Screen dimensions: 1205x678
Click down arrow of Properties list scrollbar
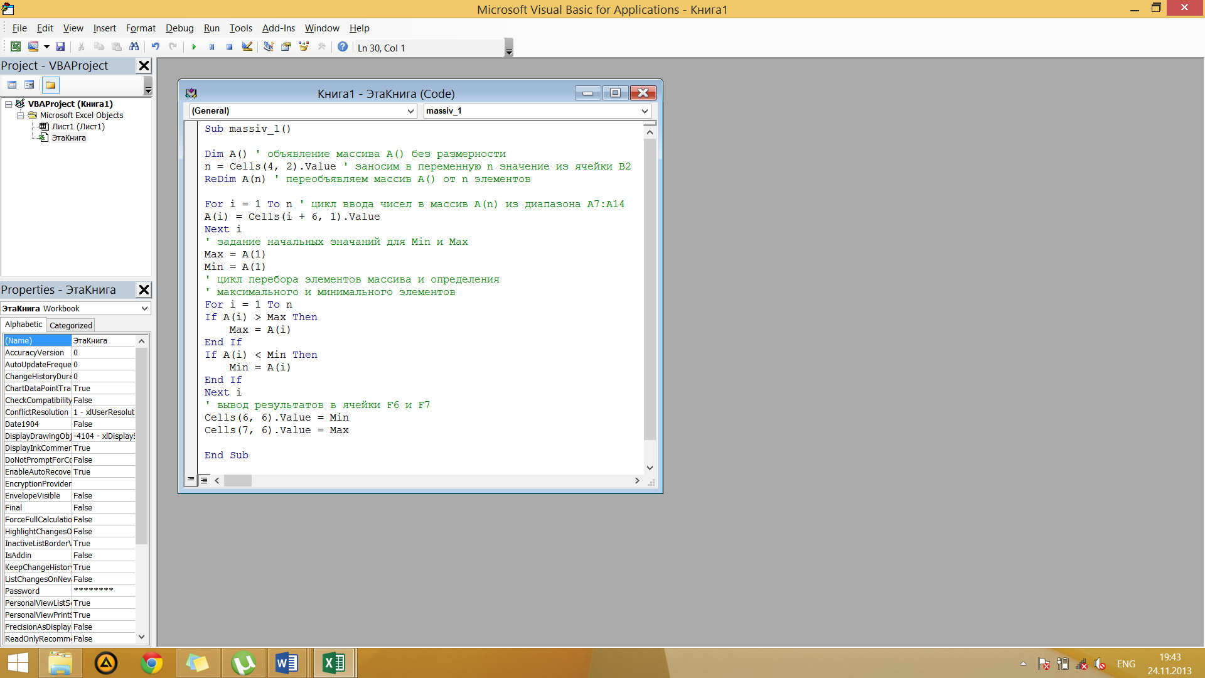tap(141, 637)
